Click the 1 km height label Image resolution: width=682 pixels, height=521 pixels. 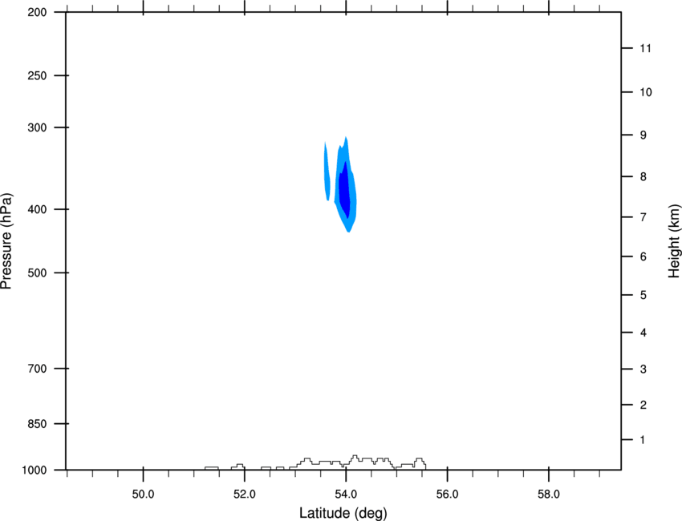coord(643,440)
